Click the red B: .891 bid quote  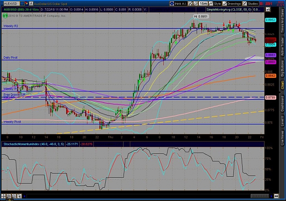pyautogui.click(x=266, y=4)
